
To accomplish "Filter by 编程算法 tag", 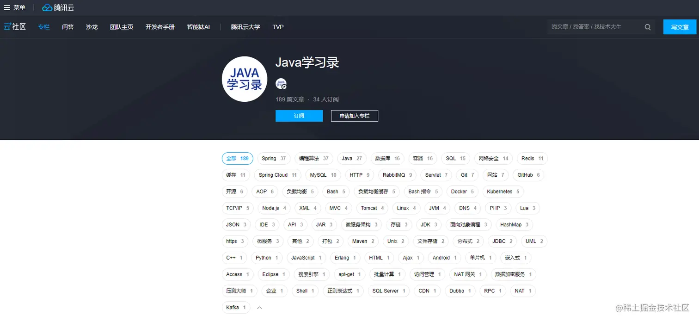I will point(314,158).
